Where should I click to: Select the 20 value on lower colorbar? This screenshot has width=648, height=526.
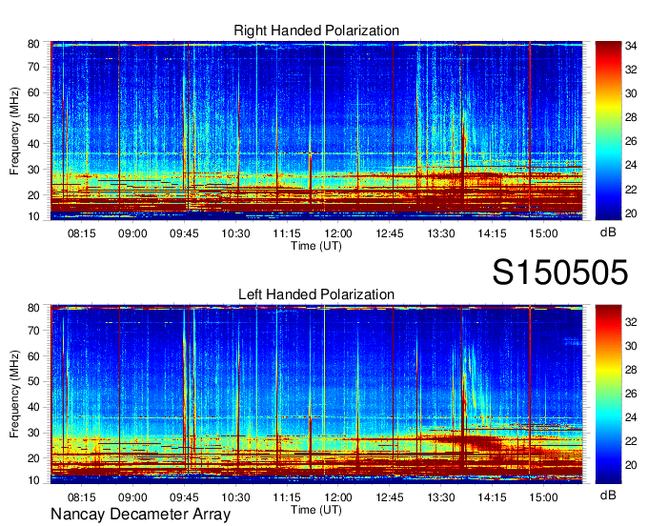(x=631, y=465)
